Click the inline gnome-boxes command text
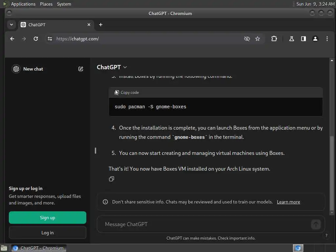This screenshot has width=336, height=252. pos(190,137)
